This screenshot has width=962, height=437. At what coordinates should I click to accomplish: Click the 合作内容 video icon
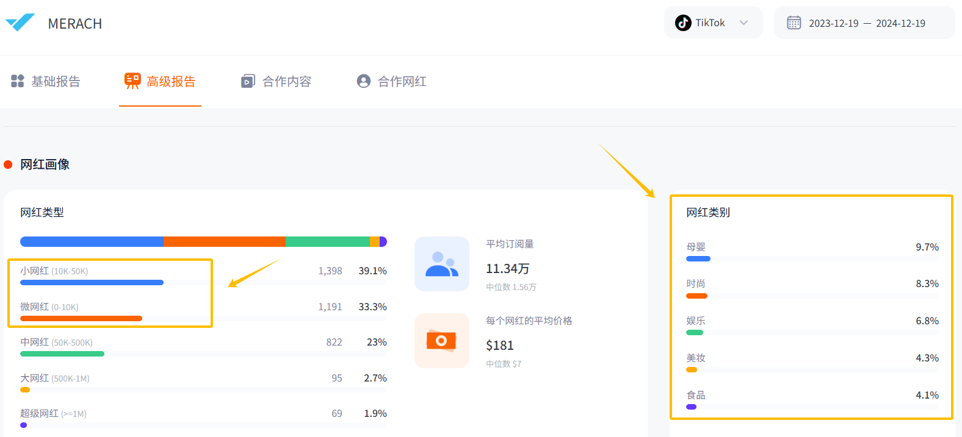[248, 81]
